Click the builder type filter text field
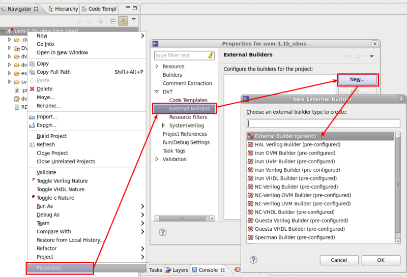The width and height of the screenshot is (407, 277). pyautogui.click(x=323, y=124)
